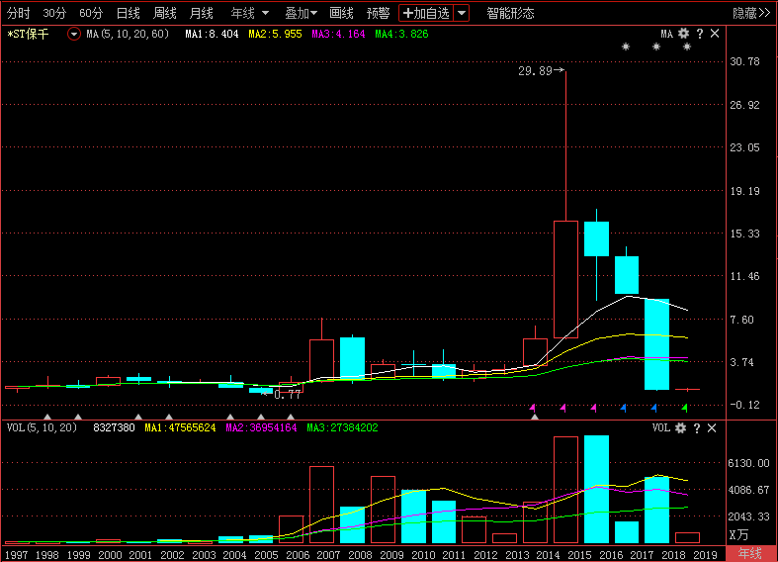Click circled arrow next to *ST保千
This screenshot has height=562, width=778.
coord(74,34)
